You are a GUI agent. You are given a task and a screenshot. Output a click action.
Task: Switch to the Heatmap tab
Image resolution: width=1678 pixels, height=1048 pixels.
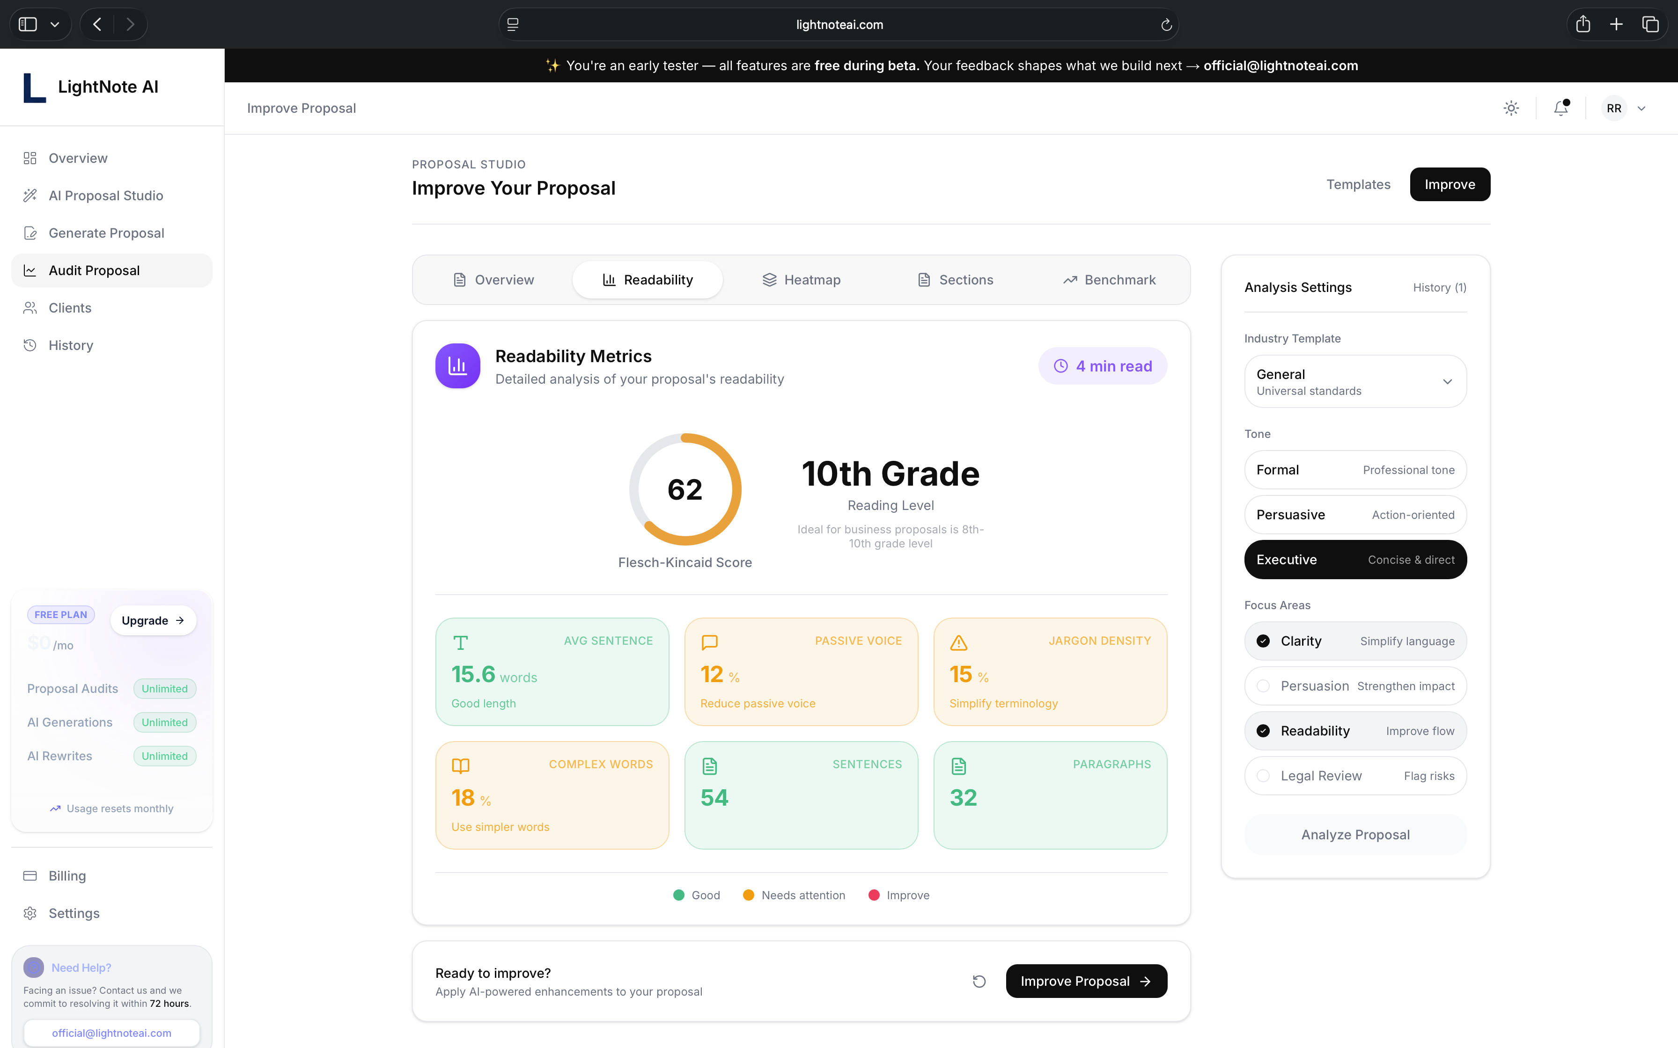tap(801, 280)
